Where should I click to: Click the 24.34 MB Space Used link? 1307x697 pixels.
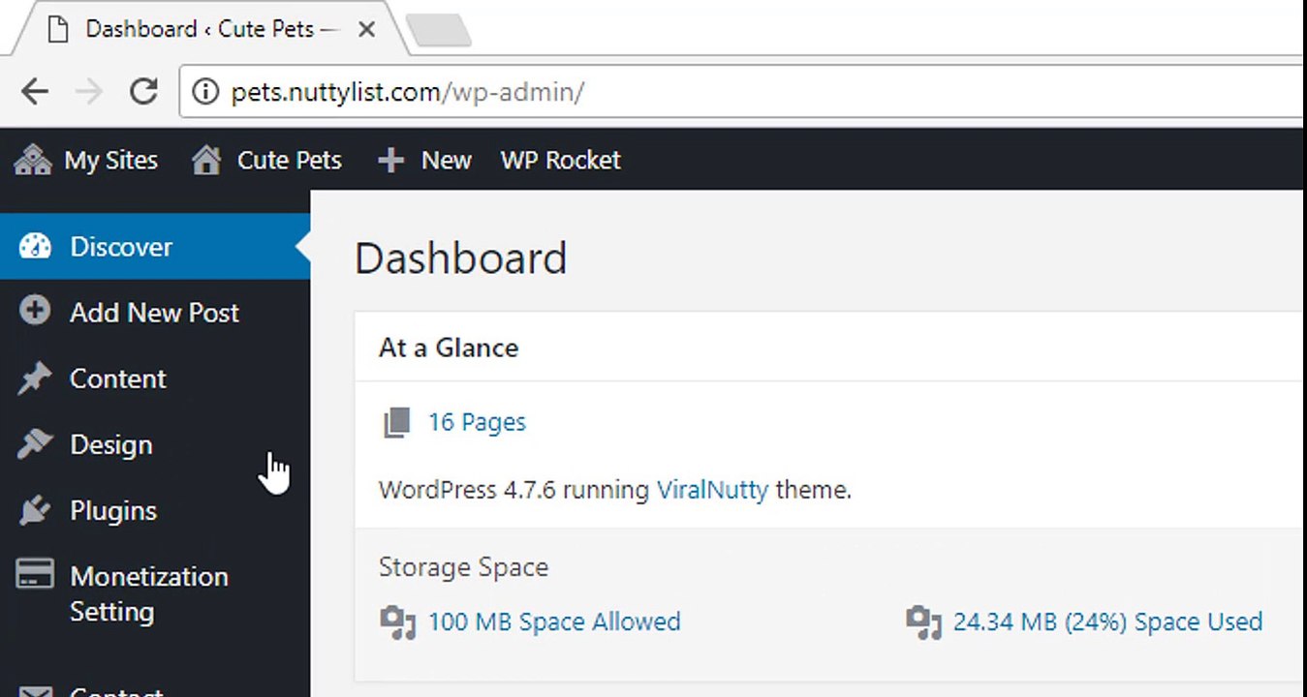(1107, 621)
